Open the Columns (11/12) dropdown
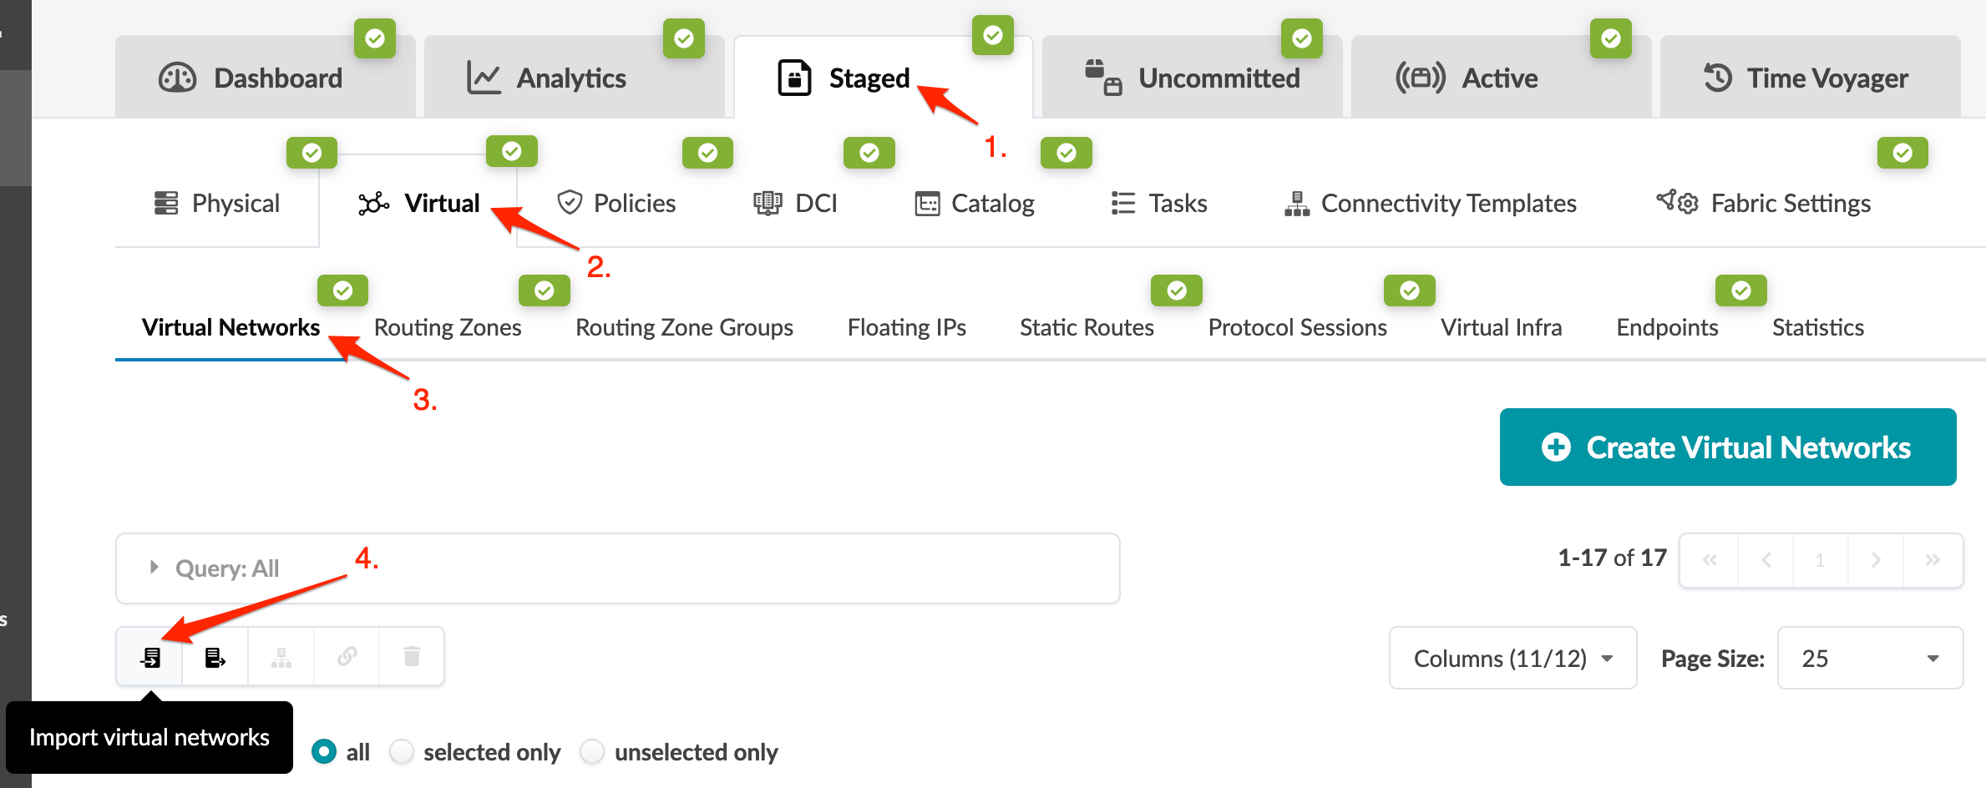Screen dimensions: 1986x788 (1512, 659)
